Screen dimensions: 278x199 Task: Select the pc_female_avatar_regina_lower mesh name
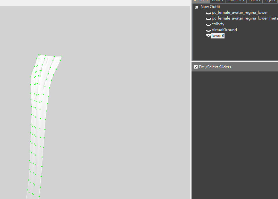coord(240,12)
